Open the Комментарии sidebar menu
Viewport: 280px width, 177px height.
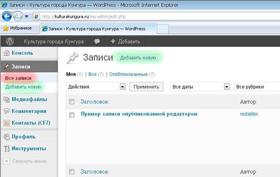click(x=29, y=111)
